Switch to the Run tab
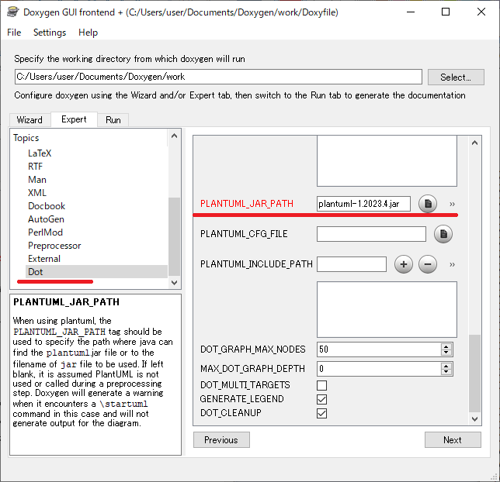The height and width of the screenshot is (482, 500). point(113,120)
